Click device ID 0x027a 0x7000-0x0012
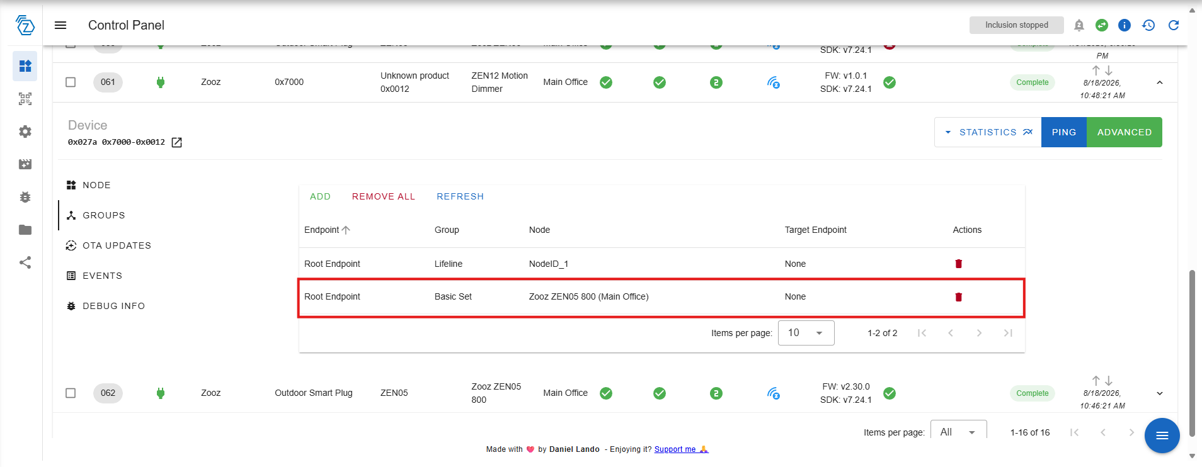The width and height of the screenshot is (1202, 467). click(x=117, y=142)
